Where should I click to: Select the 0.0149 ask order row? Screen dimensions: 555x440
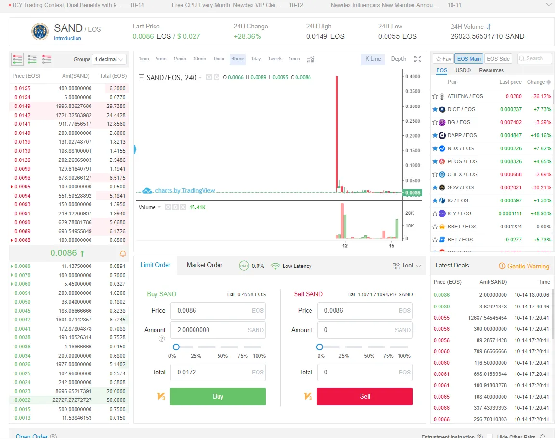tap(69, 106)
